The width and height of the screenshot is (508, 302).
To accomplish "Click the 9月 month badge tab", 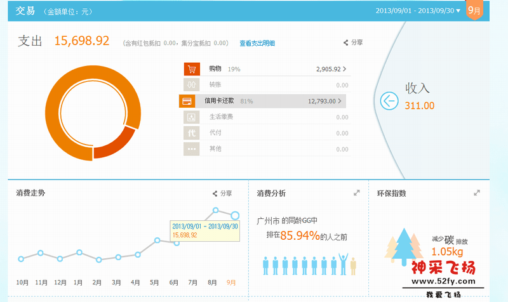I will click(x=474, y=11).
